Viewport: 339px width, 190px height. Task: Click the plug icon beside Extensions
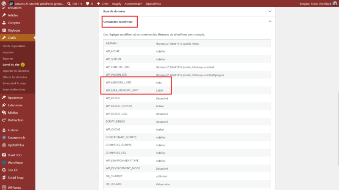4,105
